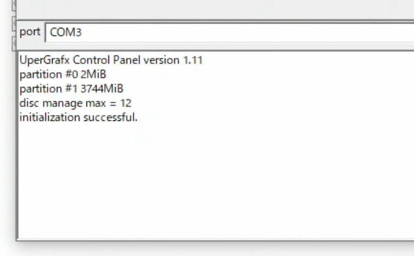Select the middle partial radio button at left edge
This screenshot has width=414, height=256.
pyautogui.click(x=14, y=24)
